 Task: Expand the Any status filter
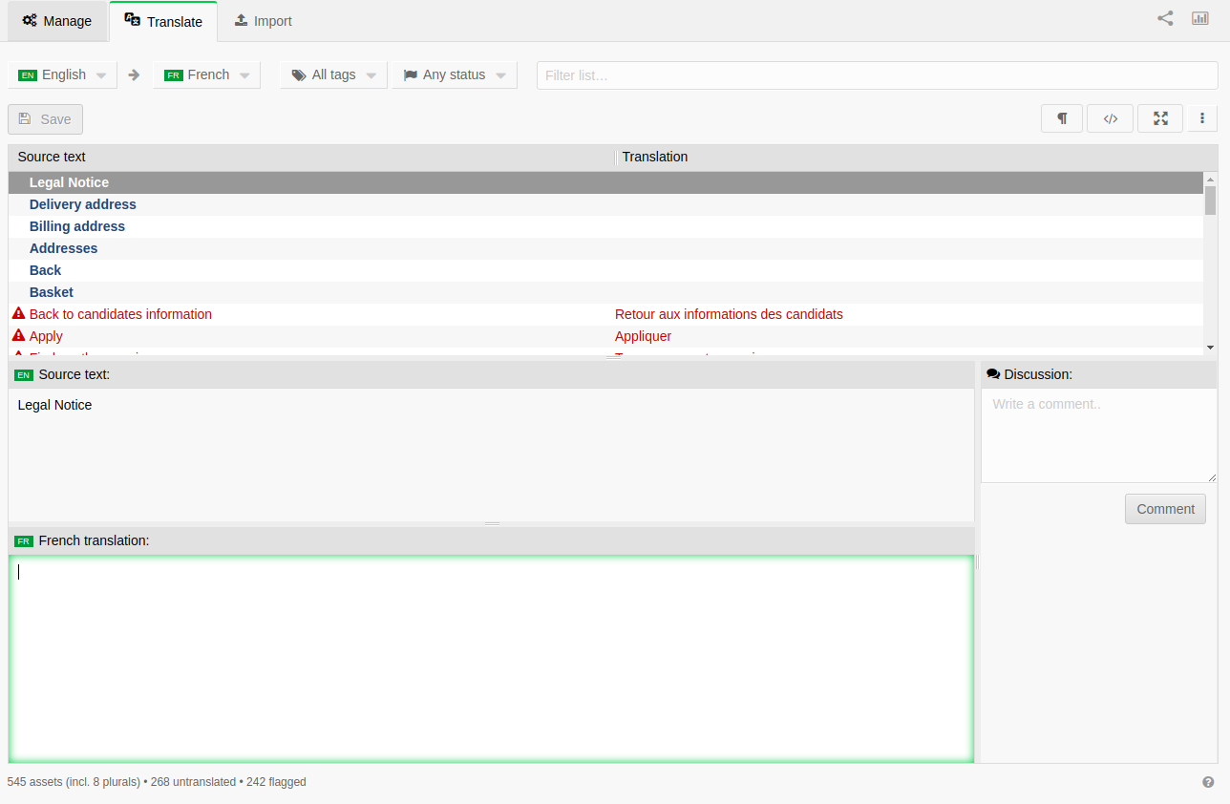pos(455,75)
